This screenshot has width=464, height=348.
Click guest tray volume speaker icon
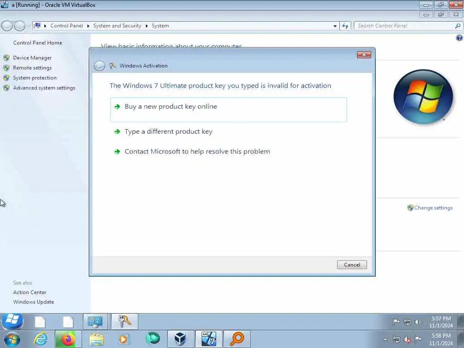pyautogui.click(x=418, y=322)
